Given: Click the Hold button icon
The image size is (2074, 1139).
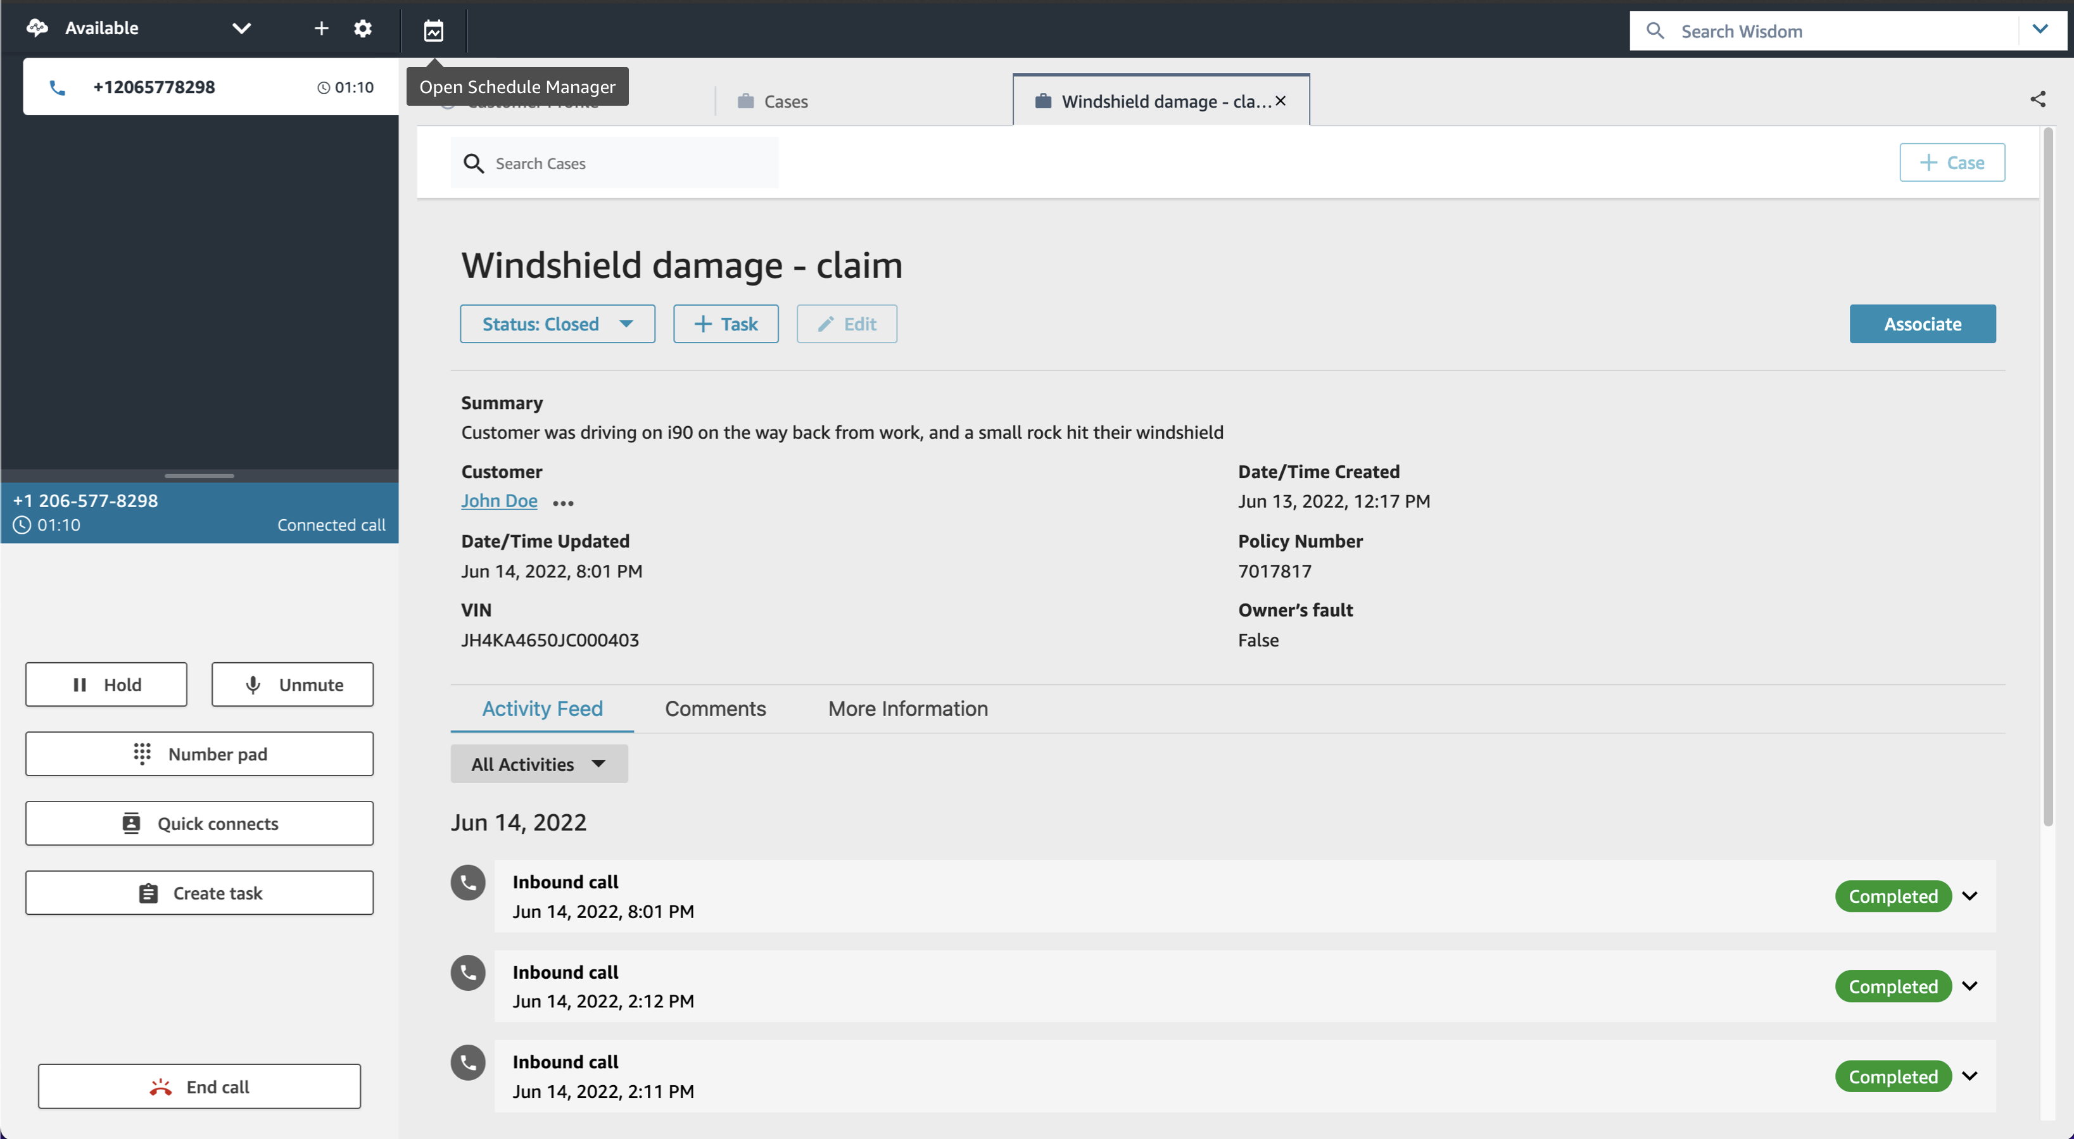Looking at the screenshot, I should [81, 684].
